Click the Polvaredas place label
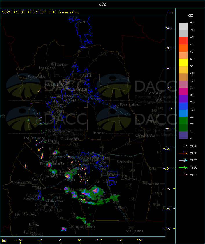 [37, 77]
